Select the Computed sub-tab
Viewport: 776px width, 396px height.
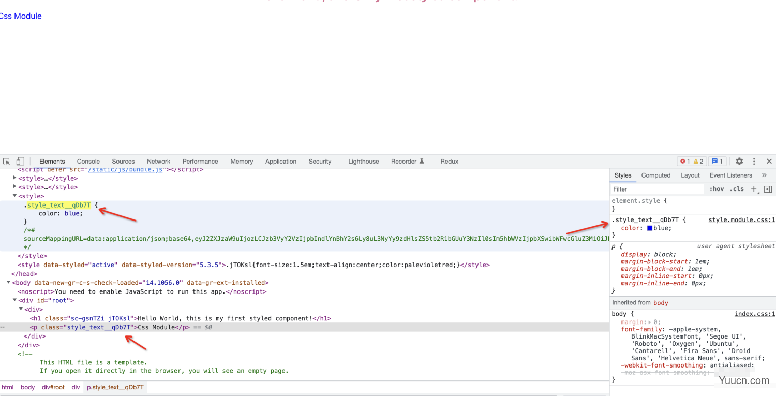(x=656, y=175)
